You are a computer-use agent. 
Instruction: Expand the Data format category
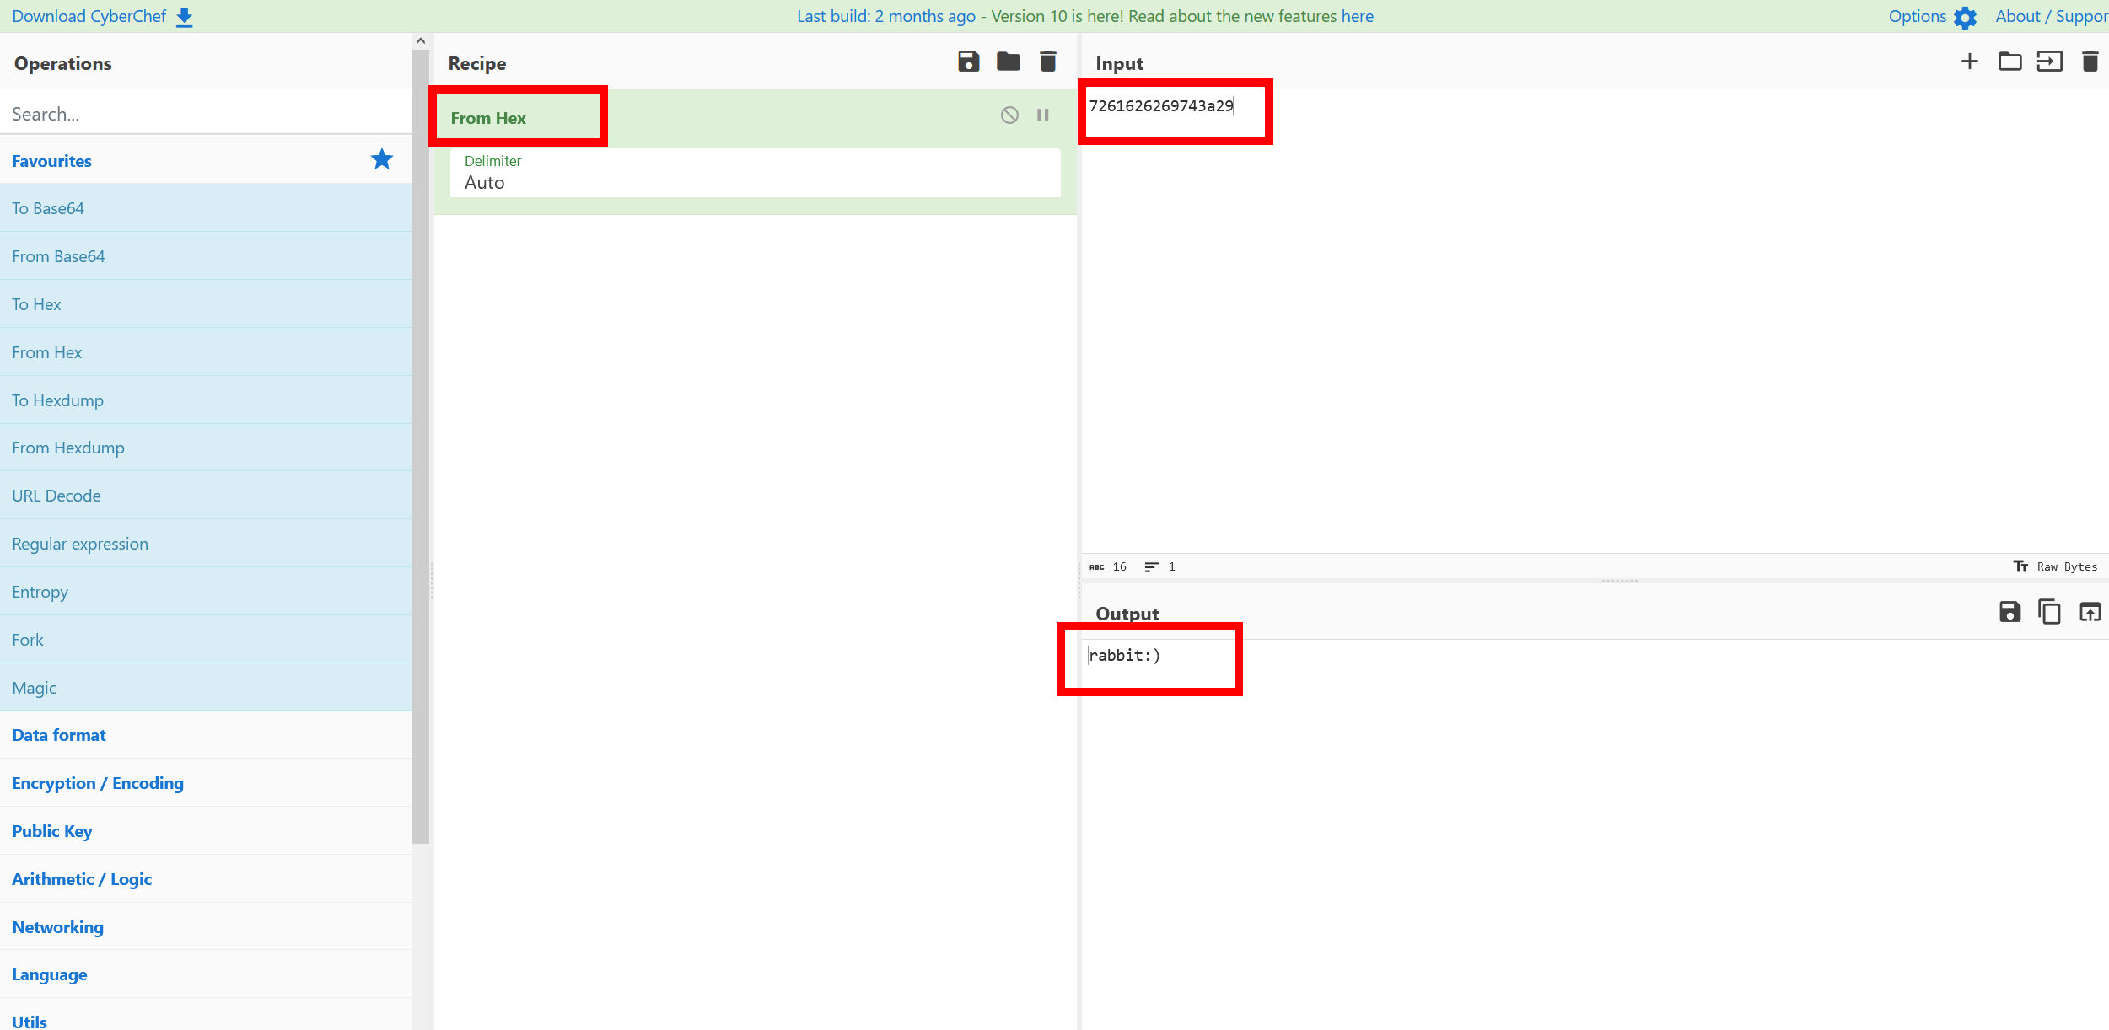pos(59,735)
